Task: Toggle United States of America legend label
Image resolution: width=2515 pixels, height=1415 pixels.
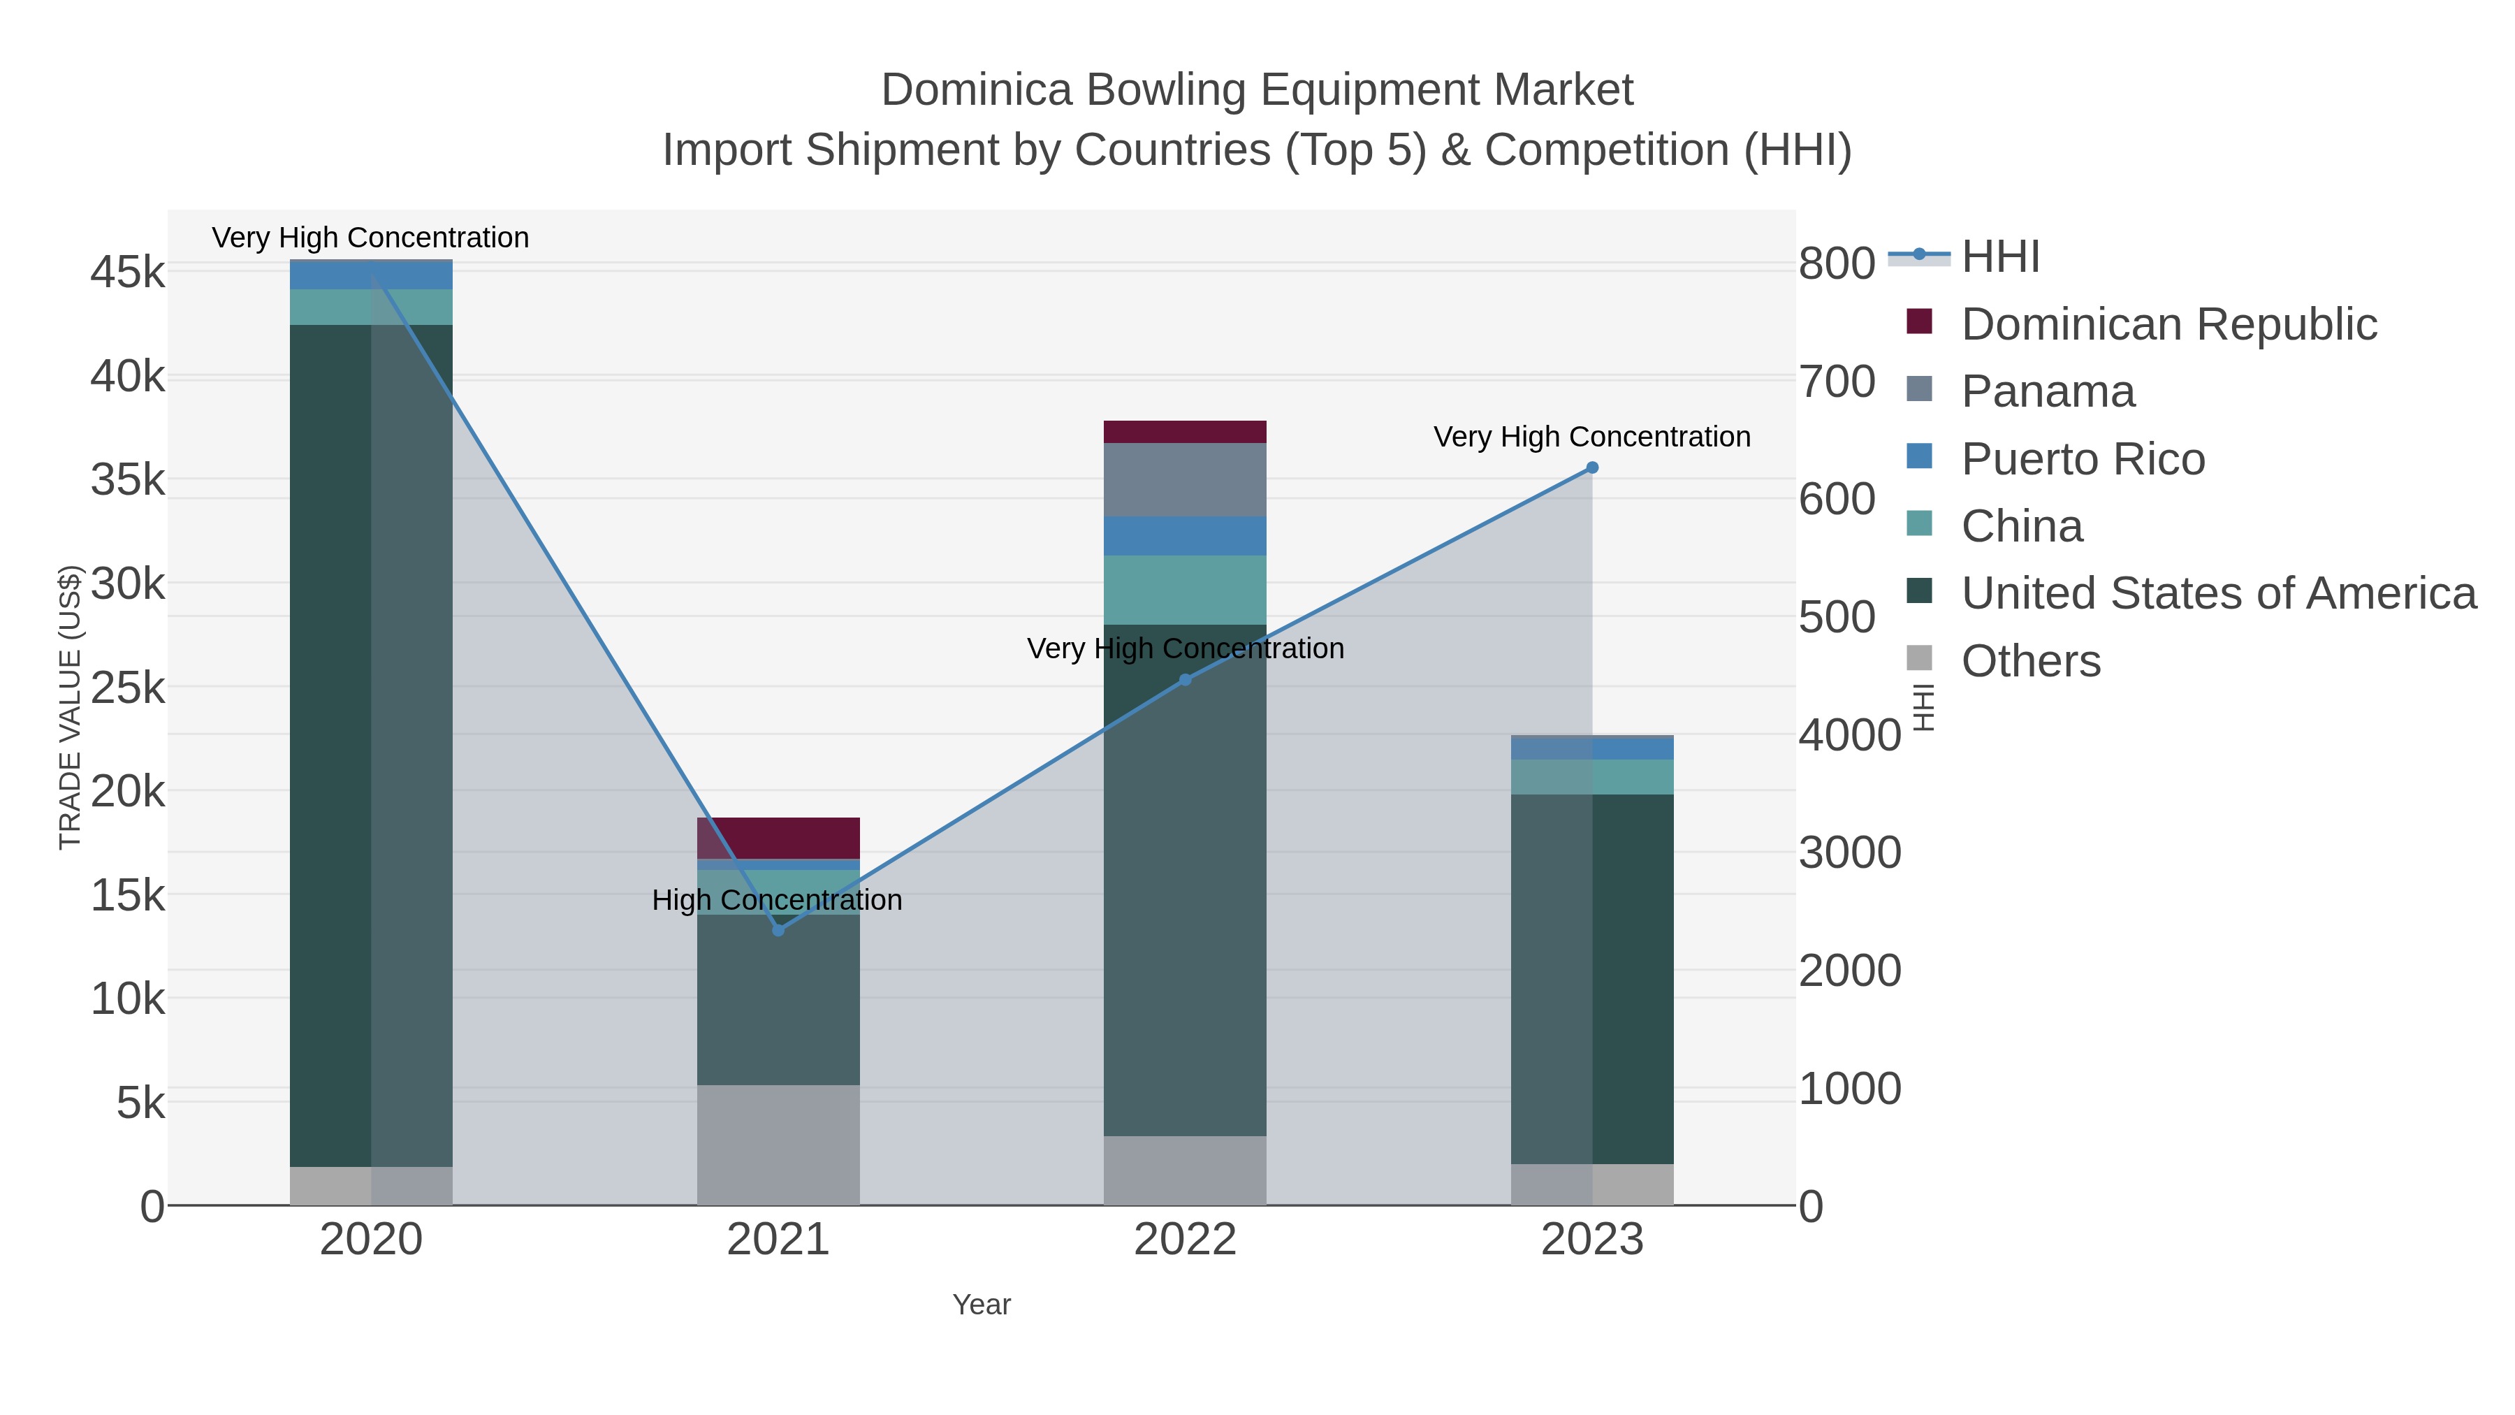Action: [2219, 593]
